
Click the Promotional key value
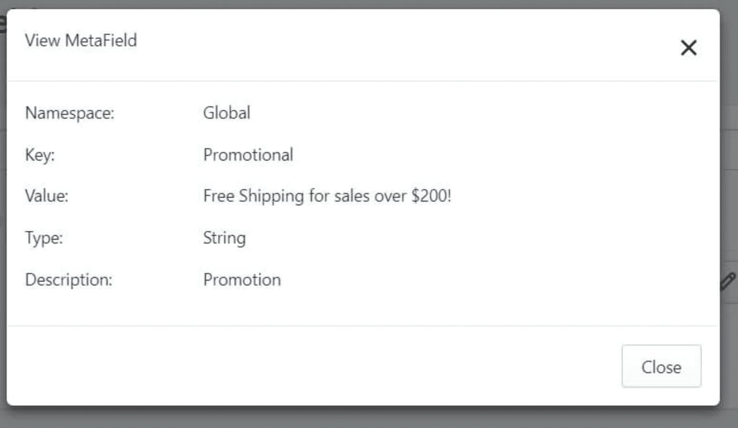(248, 155)
